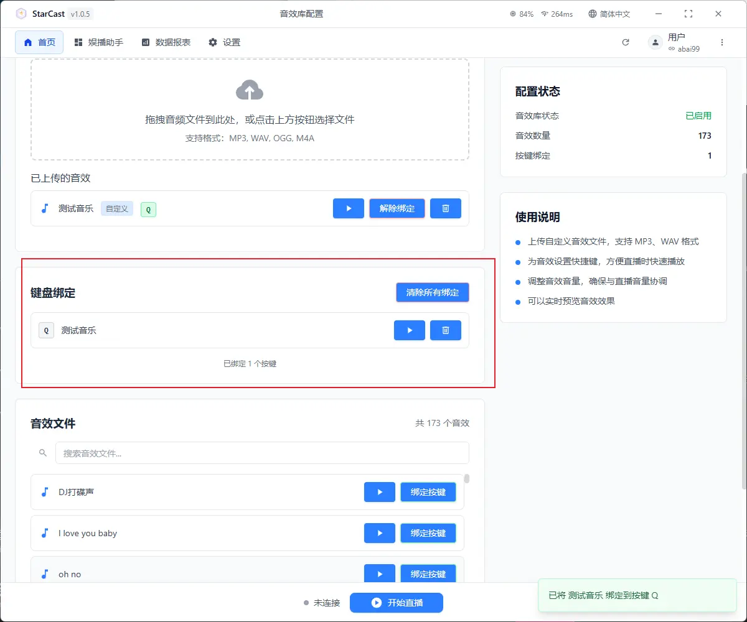This screenshot has height=622, width=747.
Task: Open the 简体中文 language selector
Action: tap(609, 14)
